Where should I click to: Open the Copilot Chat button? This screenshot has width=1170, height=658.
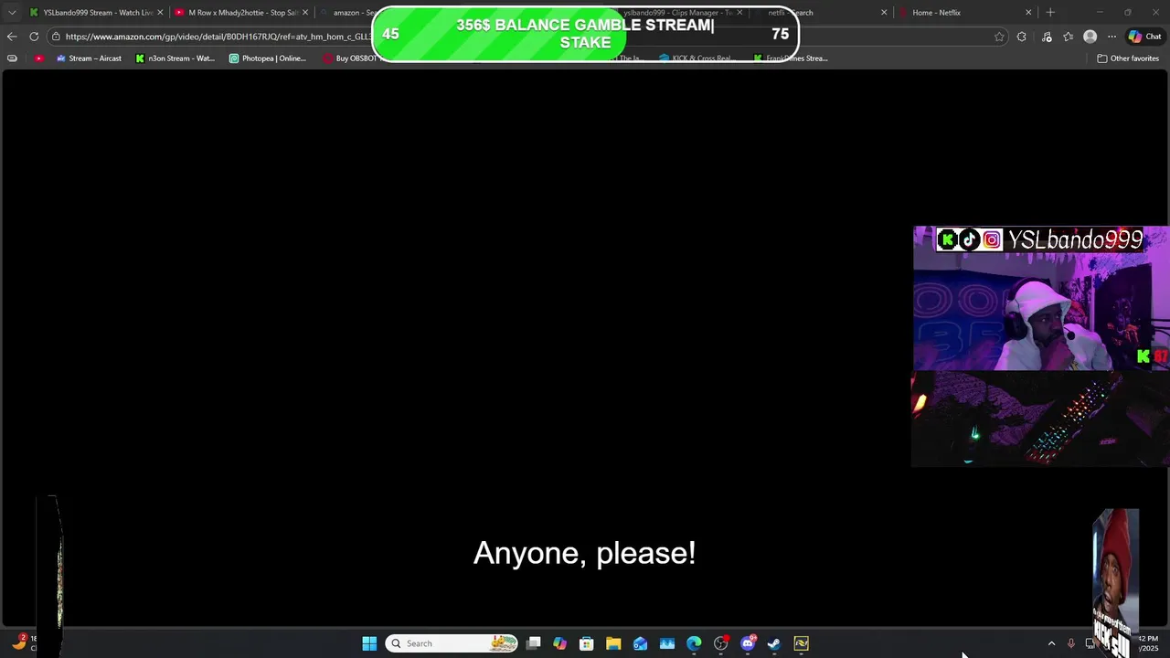click(x=1146, y=37)
